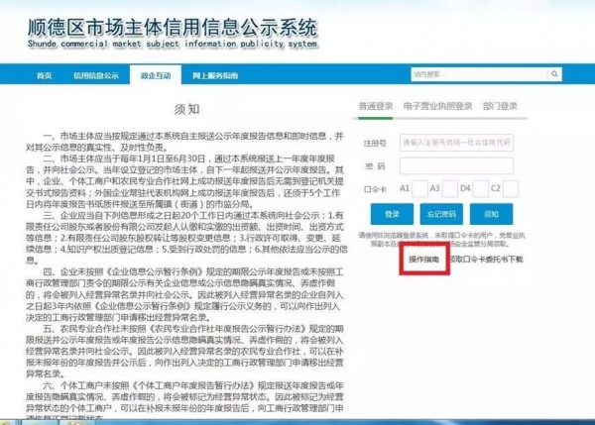
Task: Focus the 密码 password field
Action: [454, 165]
